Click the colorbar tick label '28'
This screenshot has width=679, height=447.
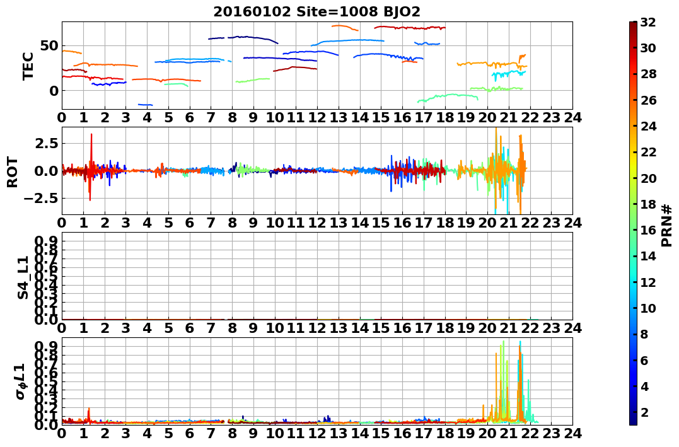(x=648, y=74)
